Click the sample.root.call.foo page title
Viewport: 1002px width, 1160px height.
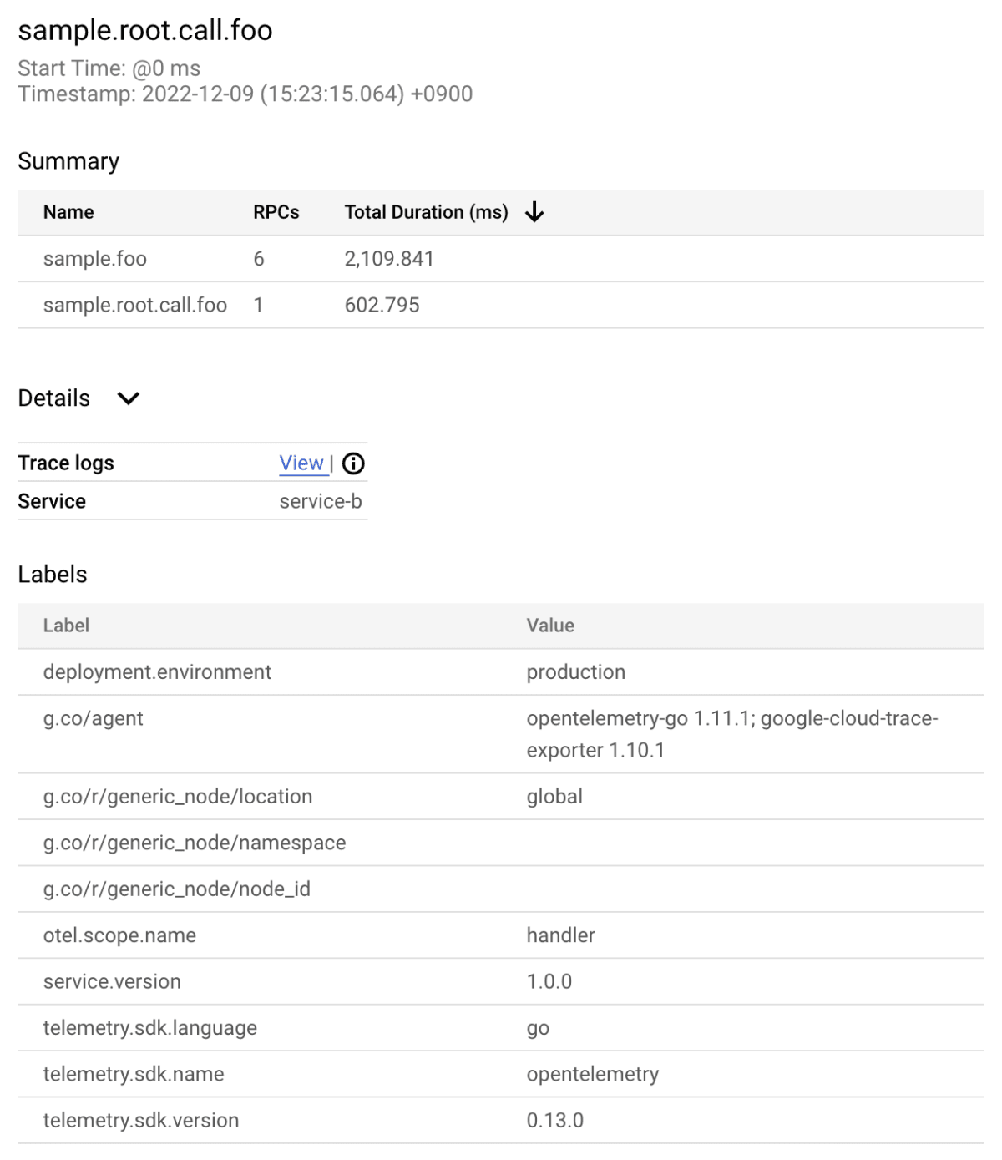[x=145, y=31]
